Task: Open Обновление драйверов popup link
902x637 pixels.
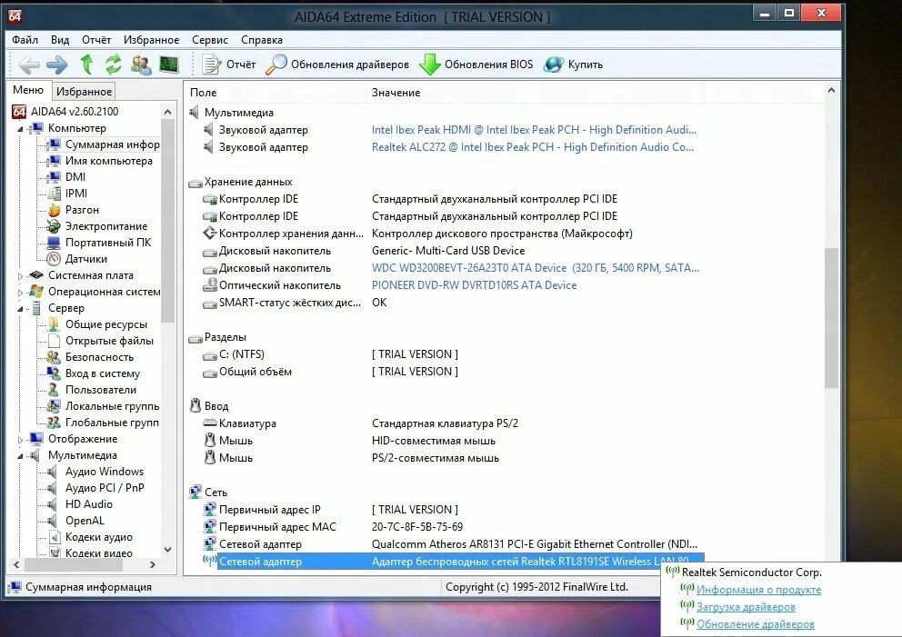Action: [756, 624]
